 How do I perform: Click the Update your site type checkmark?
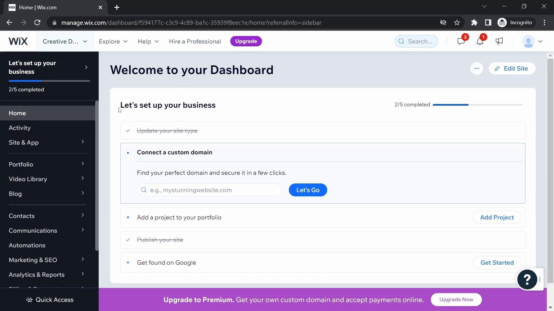[128, 131]
